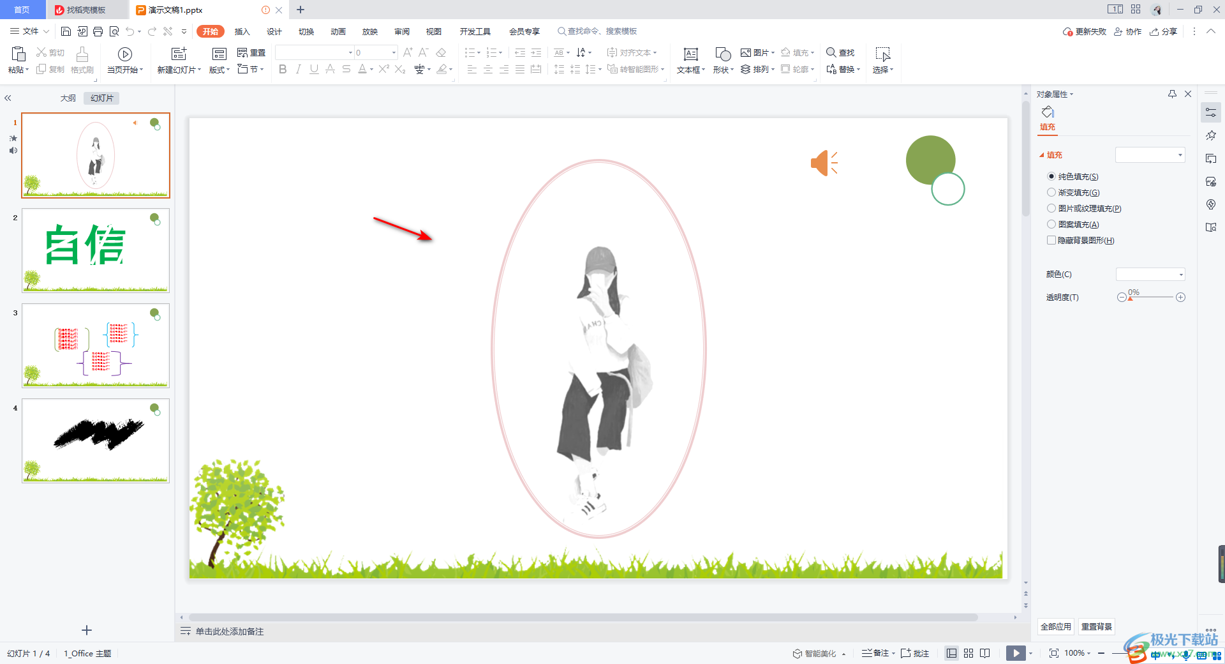Click the Print icon in the quick access toolbar
This screenshot has width=1225, height=664.
pos(98,31)
